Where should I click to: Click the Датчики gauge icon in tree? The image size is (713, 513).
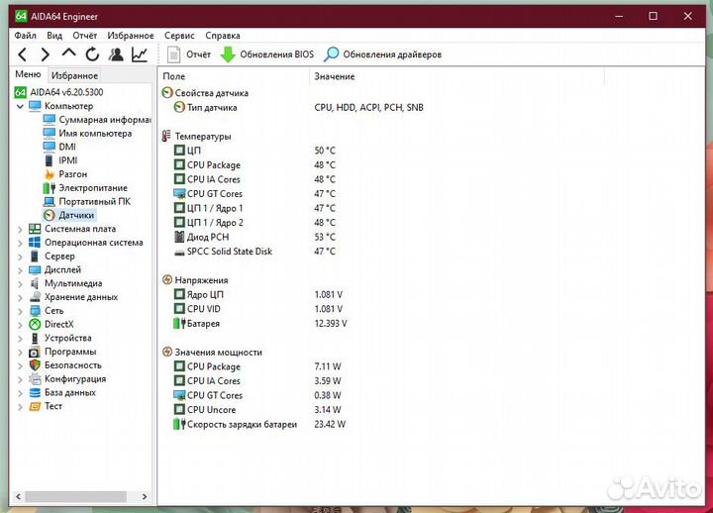click(x=50, y=215)
